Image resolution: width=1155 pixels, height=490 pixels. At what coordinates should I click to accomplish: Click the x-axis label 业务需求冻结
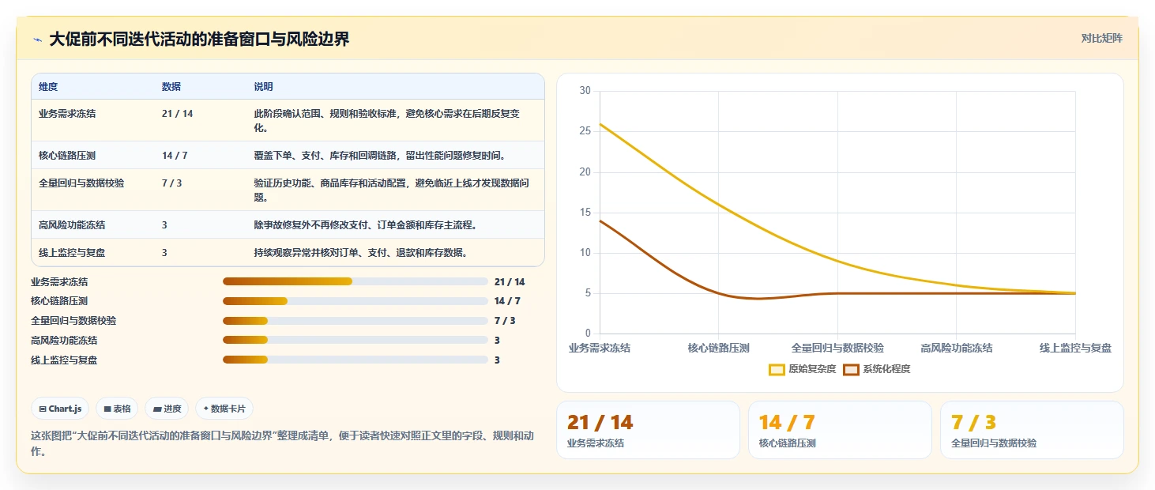pyautogui.click(x=600, y=348)
